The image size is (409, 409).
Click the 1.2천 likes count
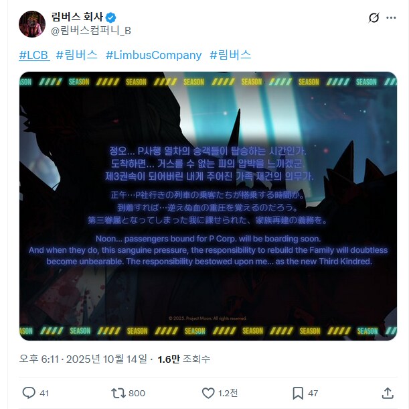(228, 393)
